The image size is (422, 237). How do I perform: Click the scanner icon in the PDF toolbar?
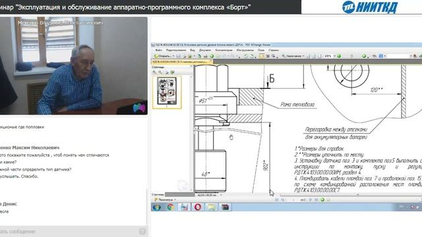click(x=205, y=56)
